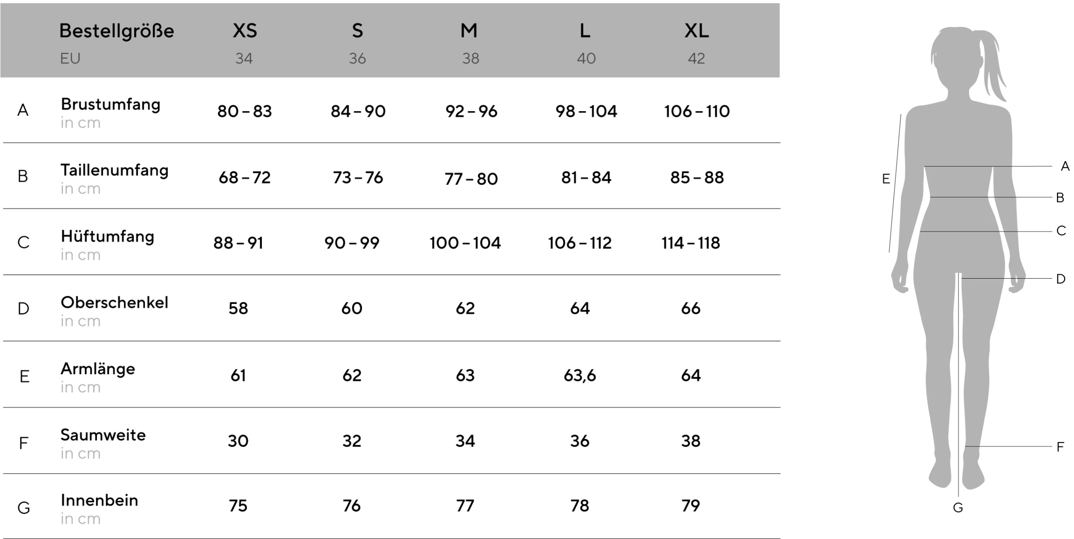Select the XL size column header
Viewport: 1074px width, 539px height.
coord(696,31)
